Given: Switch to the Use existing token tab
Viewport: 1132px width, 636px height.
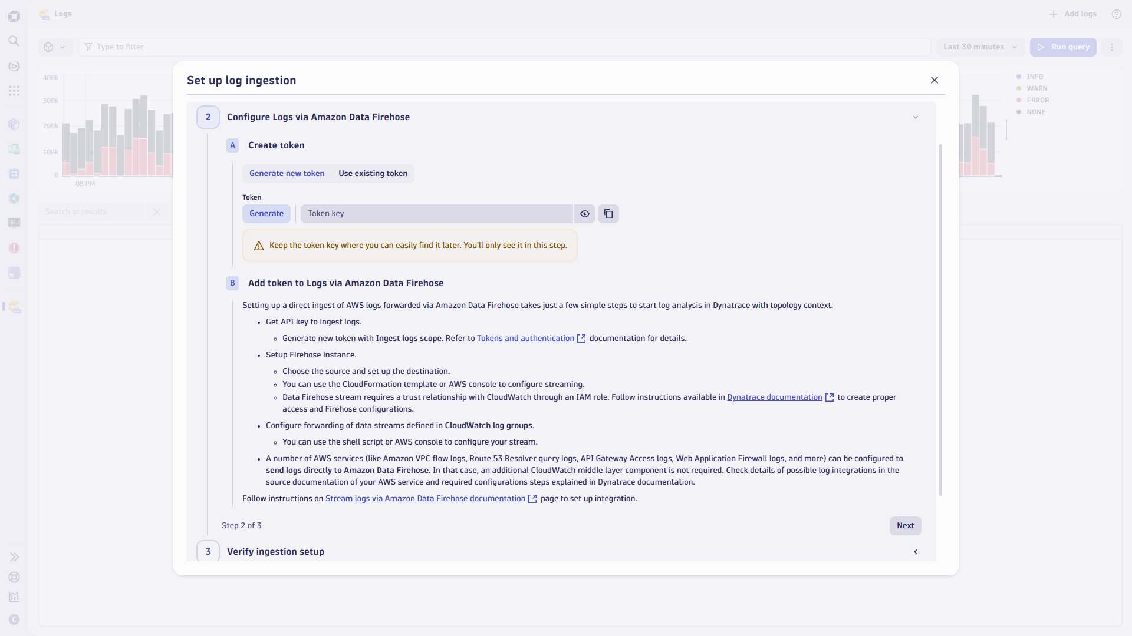Looking at the screenshot, I should [x=373, y=173].
